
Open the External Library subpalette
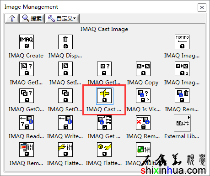coord(183,123)
